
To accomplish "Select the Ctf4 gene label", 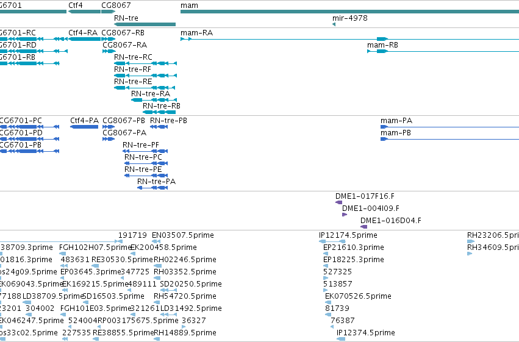I will pyautogui.click(x=76, y=5).
